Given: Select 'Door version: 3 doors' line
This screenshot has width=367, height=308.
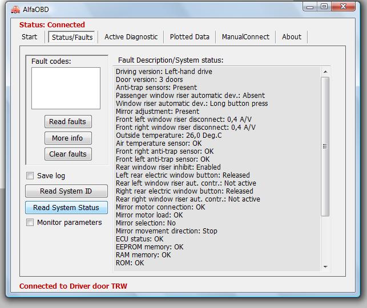Looking at the screenshot, I should coord(150,79).
